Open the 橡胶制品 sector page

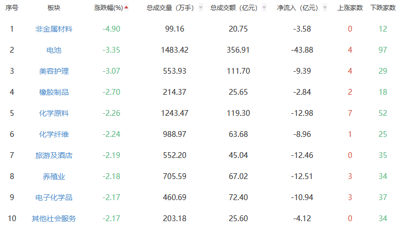click(53, 92)
